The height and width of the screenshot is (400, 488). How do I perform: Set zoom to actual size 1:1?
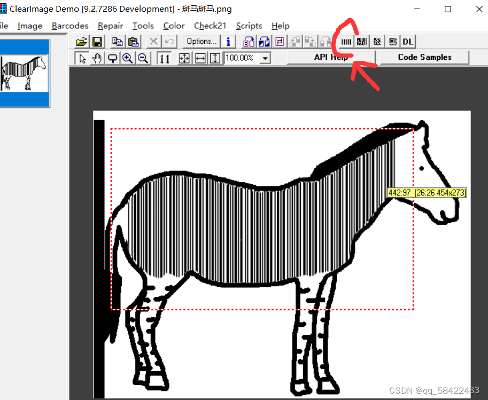click(164, 58)
